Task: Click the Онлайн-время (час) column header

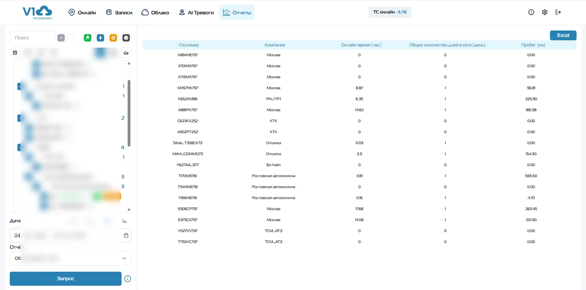Action: coord(361,45)
